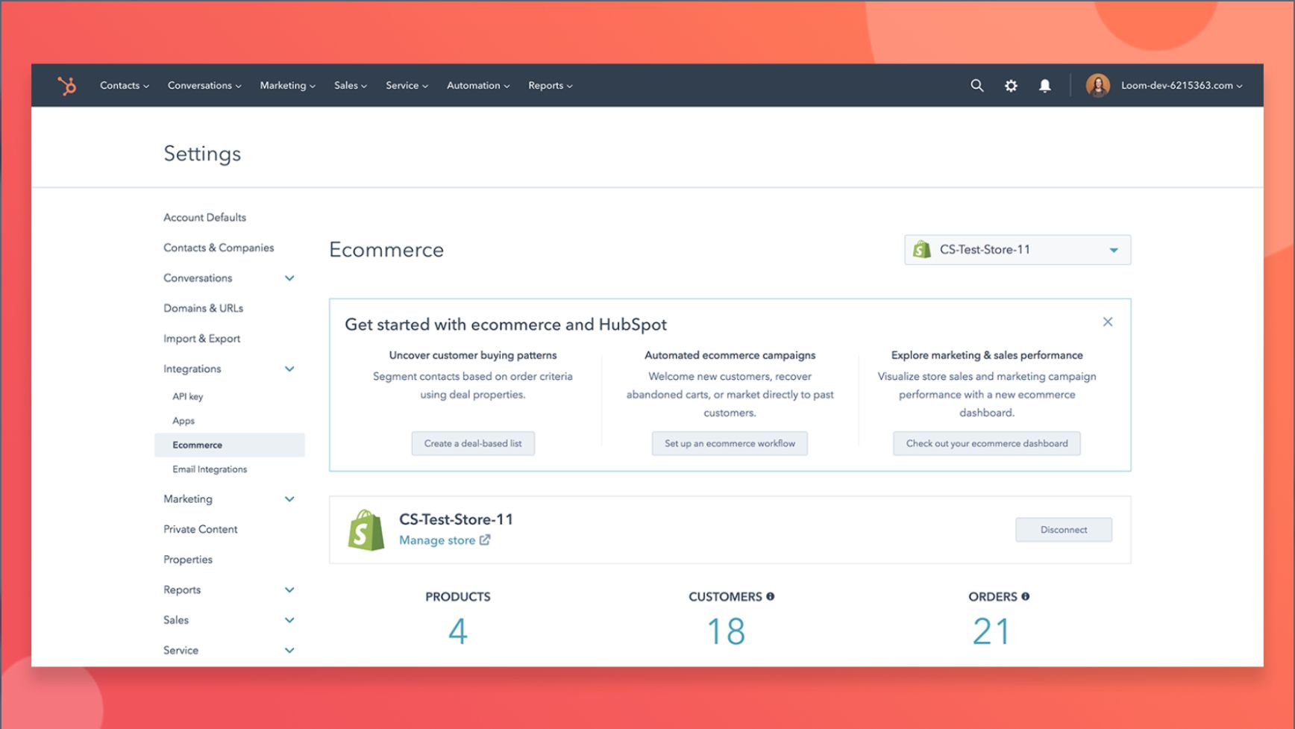Open the external link icon next to Manage store
1295x729 pixels.
click(486, 539)
